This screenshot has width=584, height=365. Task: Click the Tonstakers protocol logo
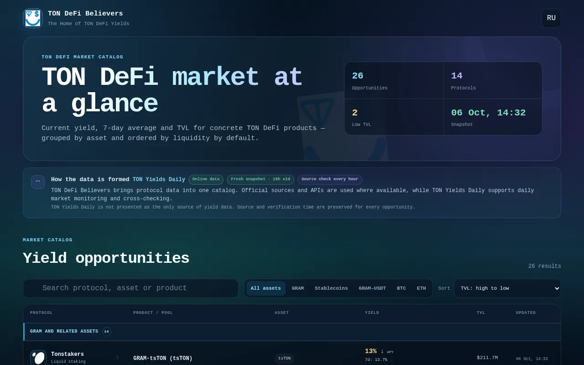(x=38, y=358)
